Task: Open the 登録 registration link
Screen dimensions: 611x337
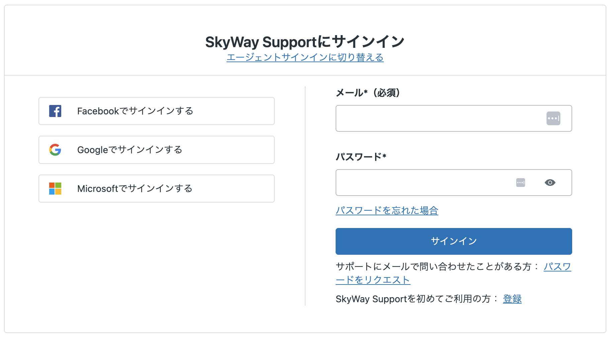Action: [512, 299]
